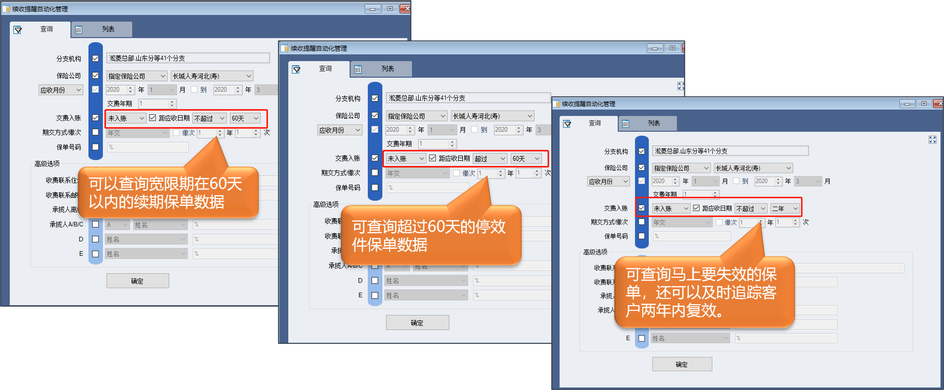Click the 交费年期 spinner arrows in the middle window

452,144
